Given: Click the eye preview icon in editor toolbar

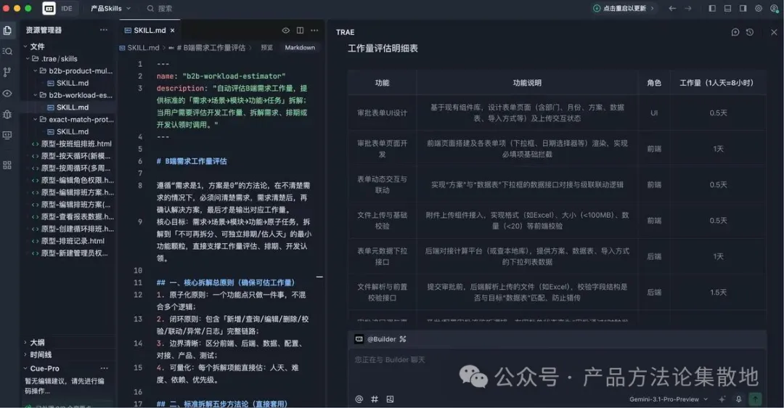Looking at the screenshot, I should (x=285, y=30).
